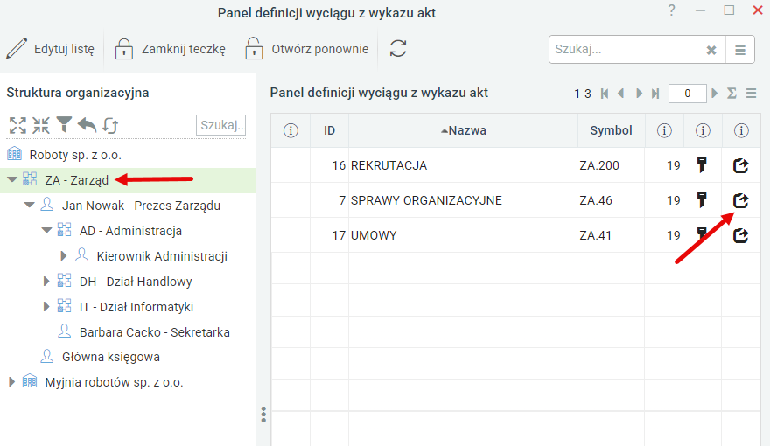Viewport: 770px width, 446px height.
Task: Refresh the list with circular arrows icon
Action: point(398,49)
